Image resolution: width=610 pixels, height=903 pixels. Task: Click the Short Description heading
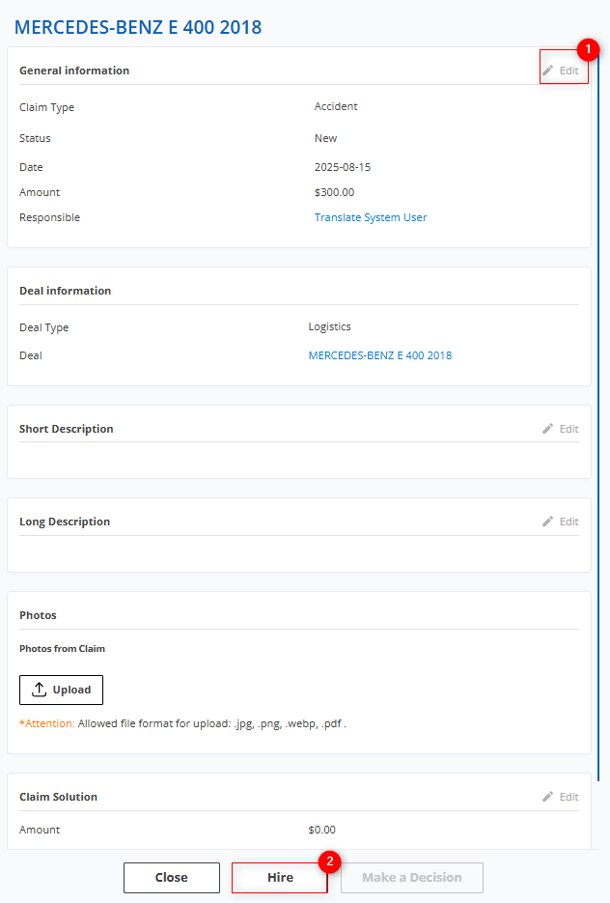click(67, 429)
